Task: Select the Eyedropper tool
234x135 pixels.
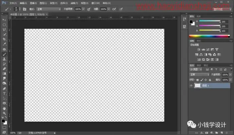Action: click(x=4, y=44)
